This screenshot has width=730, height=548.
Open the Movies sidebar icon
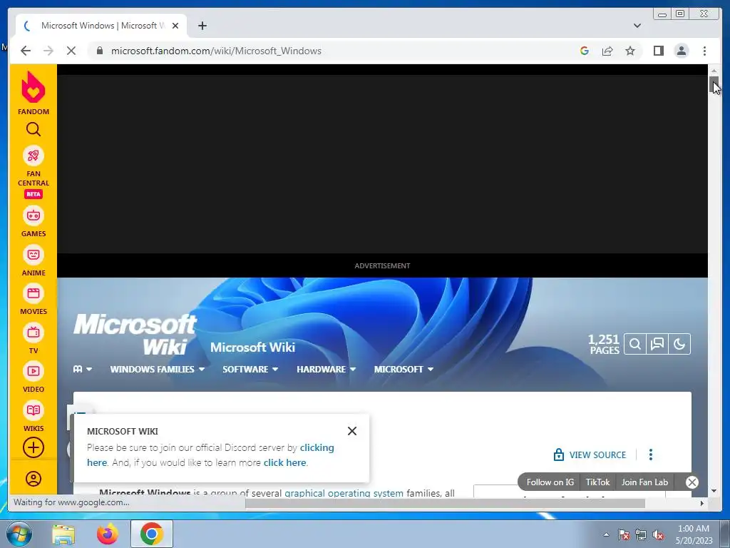pyautogui.click(x=33, y=293)
